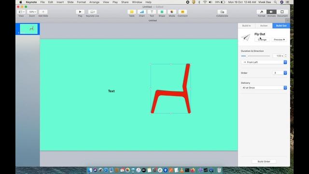Open Finder from the Dock
The height and width of the screenshot is (174, 309).
click(x=90, y=170)
